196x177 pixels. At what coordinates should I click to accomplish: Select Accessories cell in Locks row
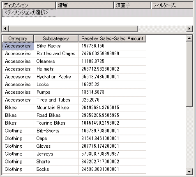18,85
